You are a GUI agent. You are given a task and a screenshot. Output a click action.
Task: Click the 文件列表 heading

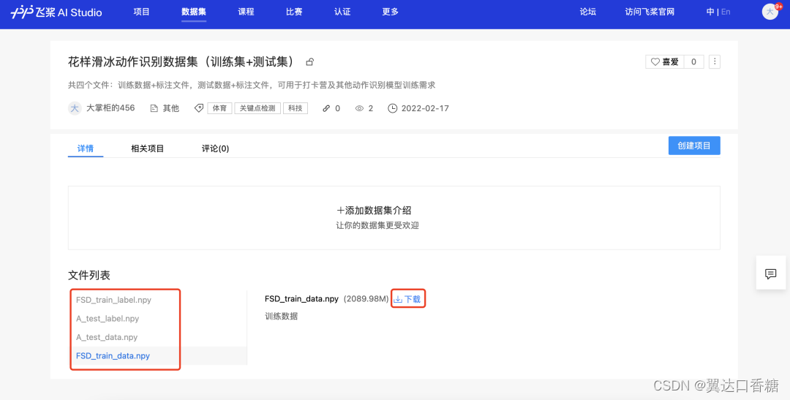(89, 275)
